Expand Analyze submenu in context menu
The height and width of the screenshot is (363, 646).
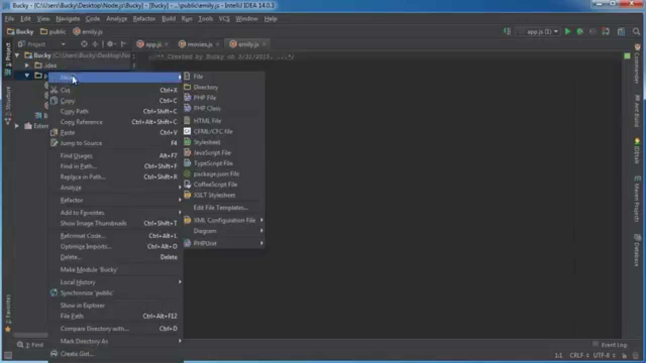(x=115, y=188)
